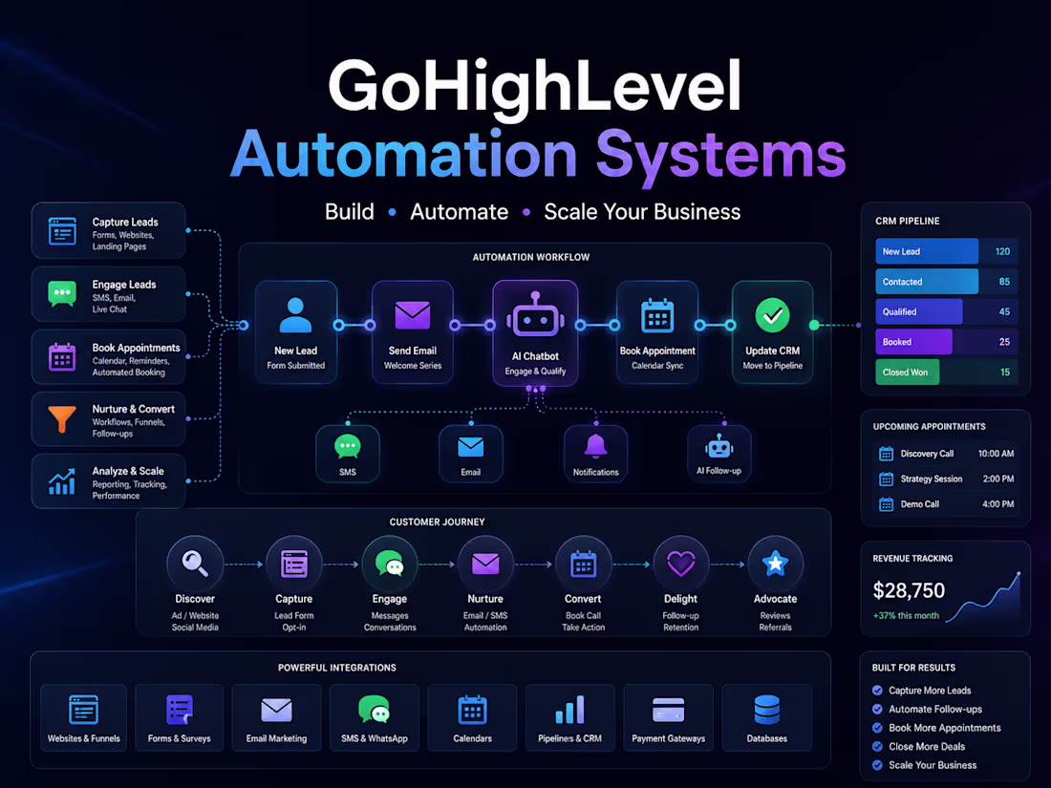
Task: Click the CUSTOMER JOURNEY heading
Action: 437,522
